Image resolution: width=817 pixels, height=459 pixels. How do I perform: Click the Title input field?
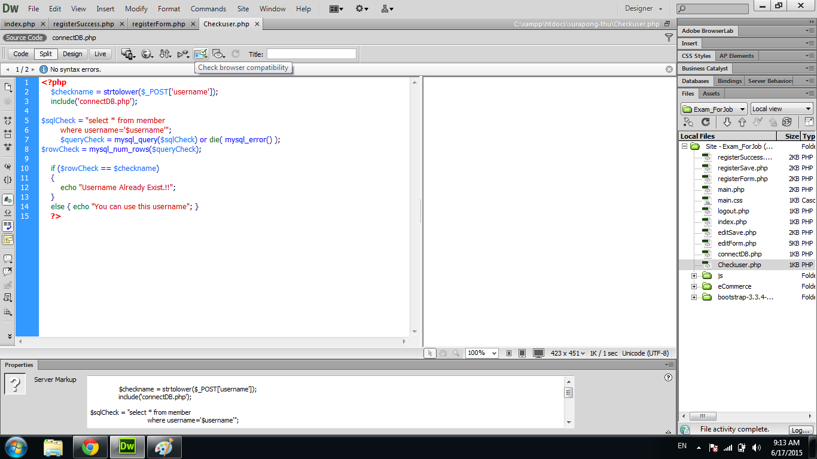[311, 54]
